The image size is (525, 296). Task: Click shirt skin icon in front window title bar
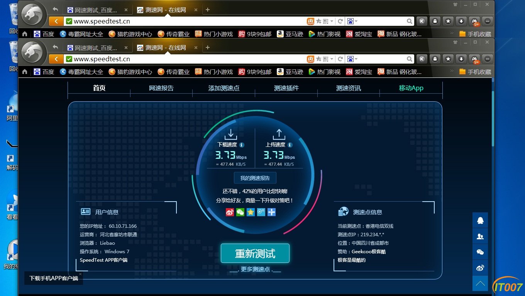pyautogui.click(x=455, y=42)
